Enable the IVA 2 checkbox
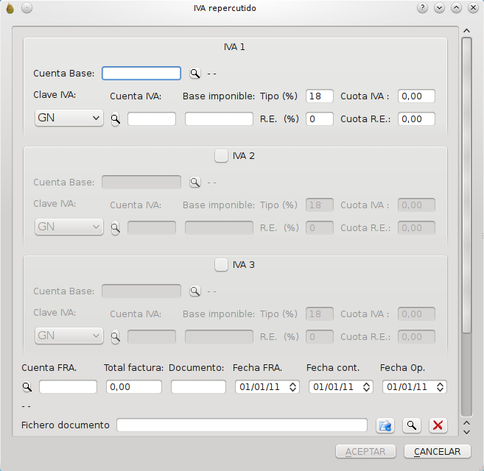The width and height of the screenshot is (484, 471). click(x=221, y=156)
